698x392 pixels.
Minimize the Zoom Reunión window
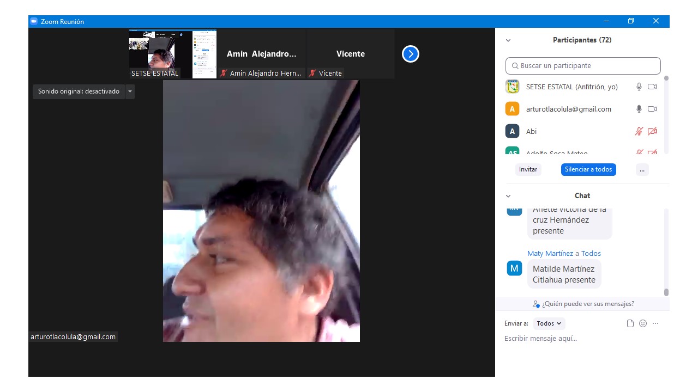(606, 21)
